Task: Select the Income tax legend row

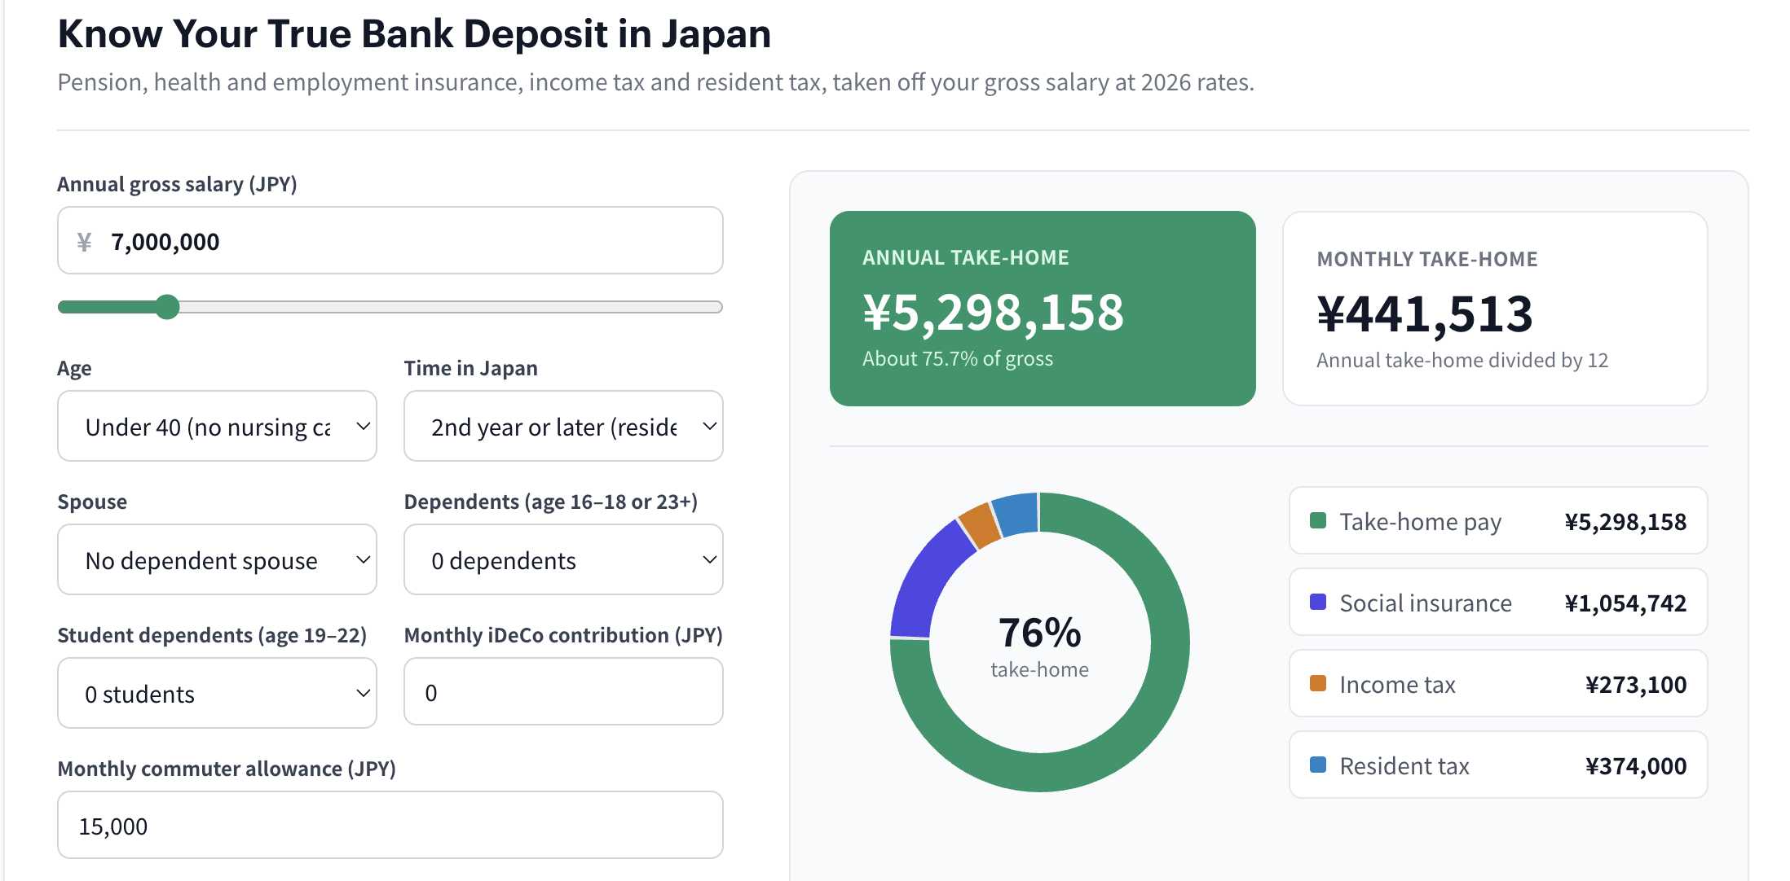Action: point(1498,684)
